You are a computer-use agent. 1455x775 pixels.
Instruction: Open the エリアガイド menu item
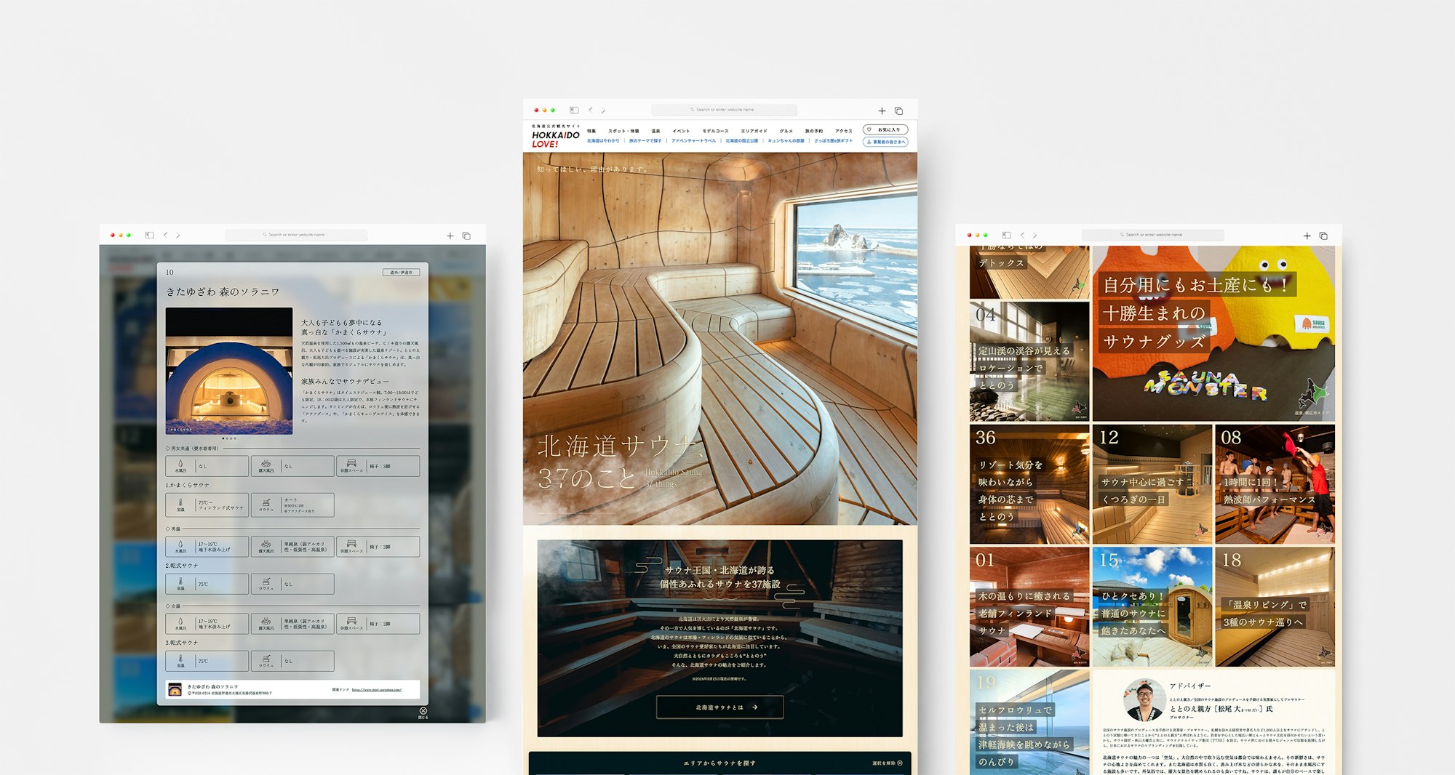coord(754,131)
